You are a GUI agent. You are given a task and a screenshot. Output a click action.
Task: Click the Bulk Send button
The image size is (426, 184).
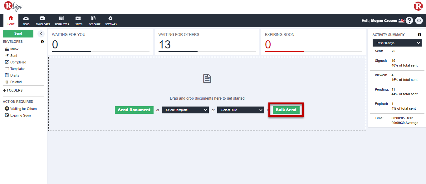286,110
